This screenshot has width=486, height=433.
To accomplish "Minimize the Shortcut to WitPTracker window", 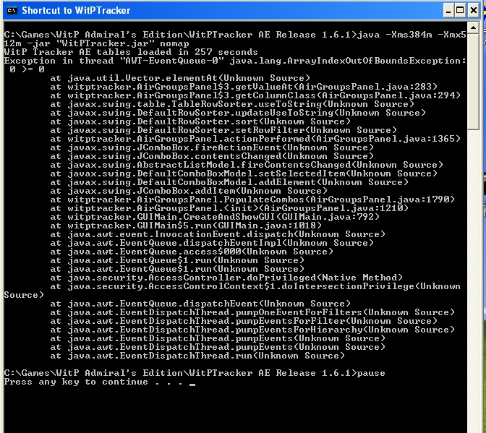I will 448,11.
